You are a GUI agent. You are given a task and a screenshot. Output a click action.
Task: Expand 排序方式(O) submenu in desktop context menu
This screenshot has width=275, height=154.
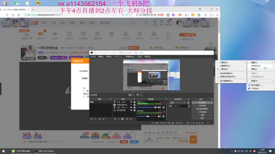[x=261, y=66]
